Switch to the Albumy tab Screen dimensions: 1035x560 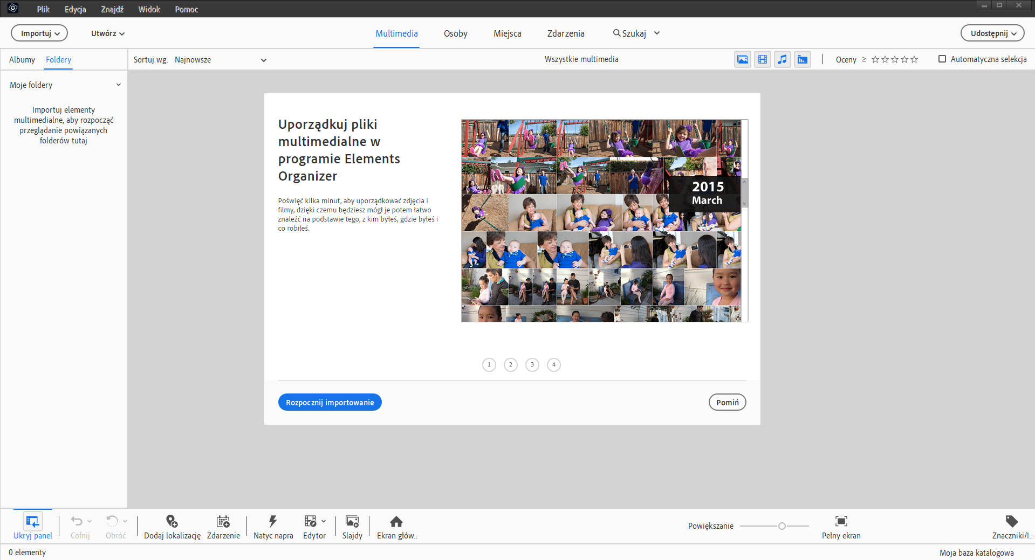coord(22,59)
